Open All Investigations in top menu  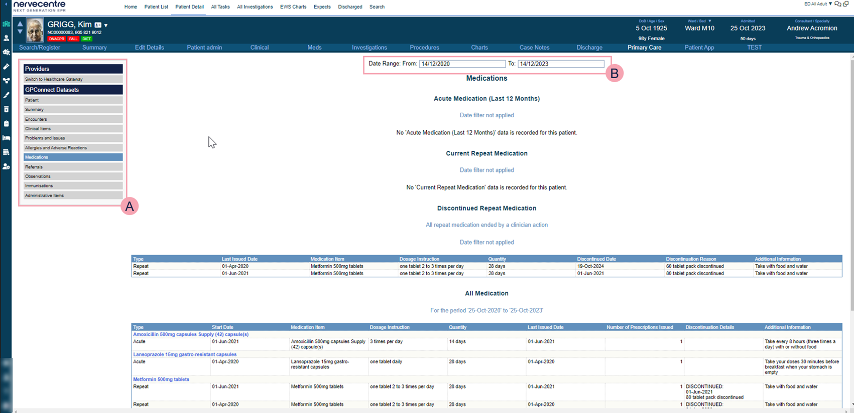(255, 7)
